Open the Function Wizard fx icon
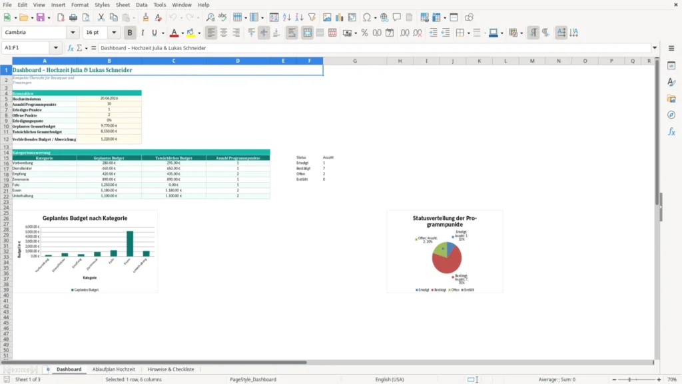 click(71, 48)
